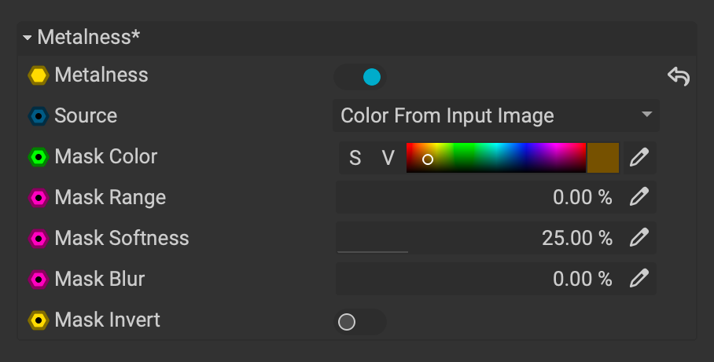The image size is (714, 362).
Task: Disable the Metalness toggle switch
Action: (x=360, y=77)
